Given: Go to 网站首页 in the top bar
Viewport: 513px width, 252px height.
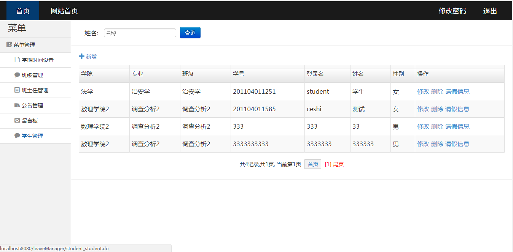Looking at the screenshot, I should click(x=64, y=11).
